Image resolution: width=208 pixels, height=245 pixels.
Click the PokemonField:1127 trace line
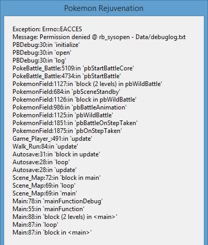coord(87,84)
